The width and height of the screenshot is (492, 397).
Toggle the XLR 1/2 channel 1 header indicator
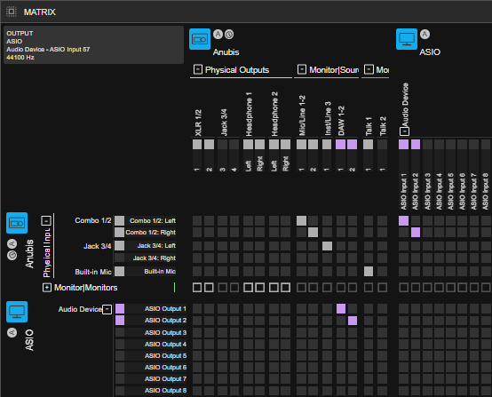click(197, 145)
